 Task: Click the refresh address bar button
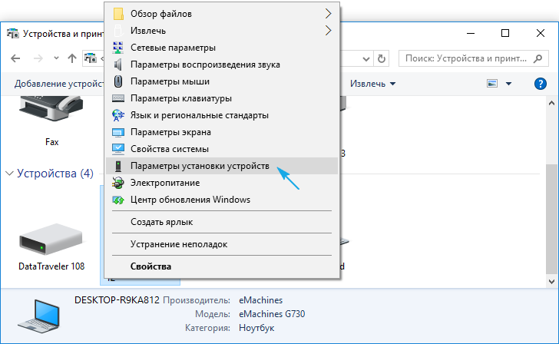coord(382,58)
